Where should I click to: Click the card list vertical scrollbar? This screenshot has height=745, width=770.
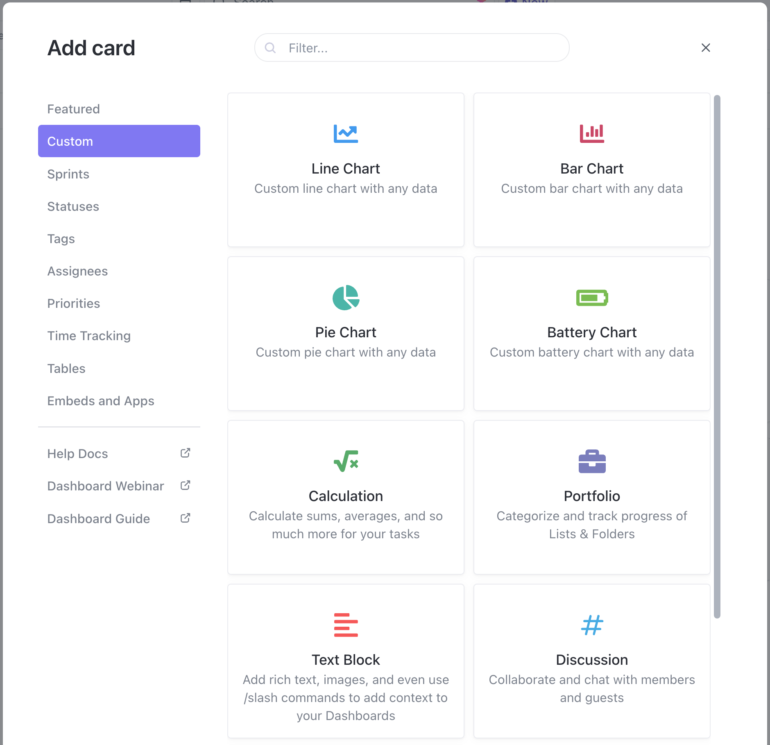pos(717,356)
